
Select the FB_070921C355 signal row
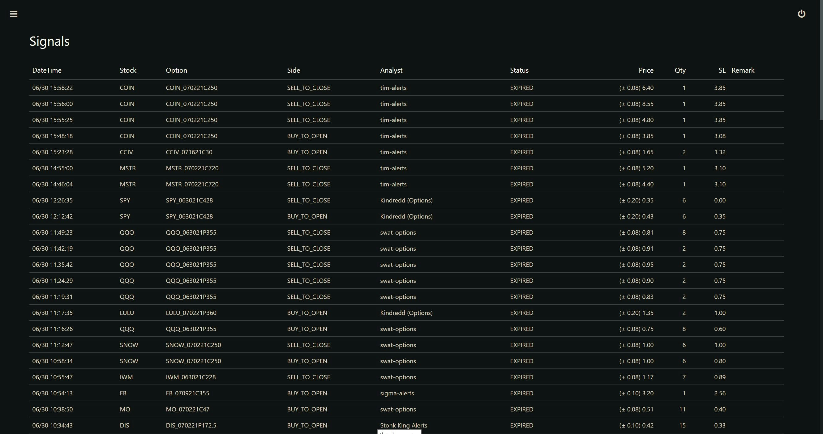[x=187, y=393]
